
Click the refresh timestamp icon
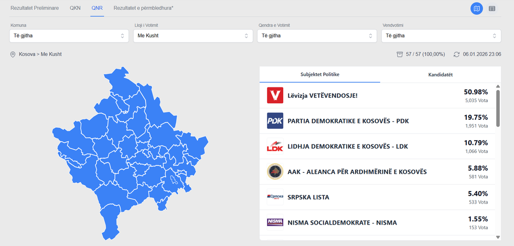(456, 54)
